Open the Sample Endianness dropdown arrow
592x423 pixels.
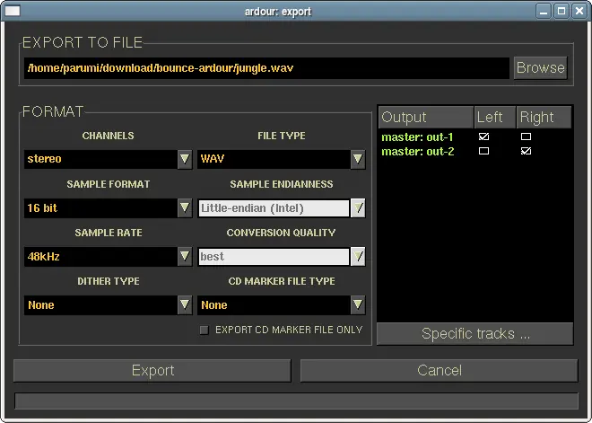tap(358, 207)
